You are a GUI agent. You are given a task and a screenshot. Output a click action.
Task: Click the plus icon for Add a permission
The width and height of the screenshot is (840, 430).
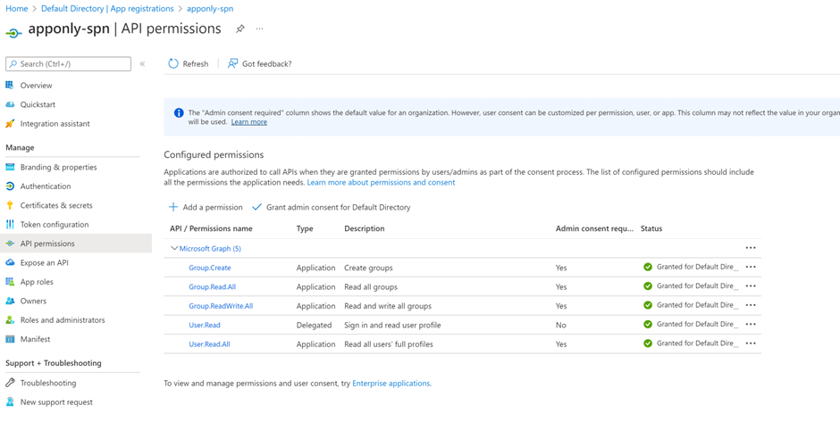coord(173,207)
